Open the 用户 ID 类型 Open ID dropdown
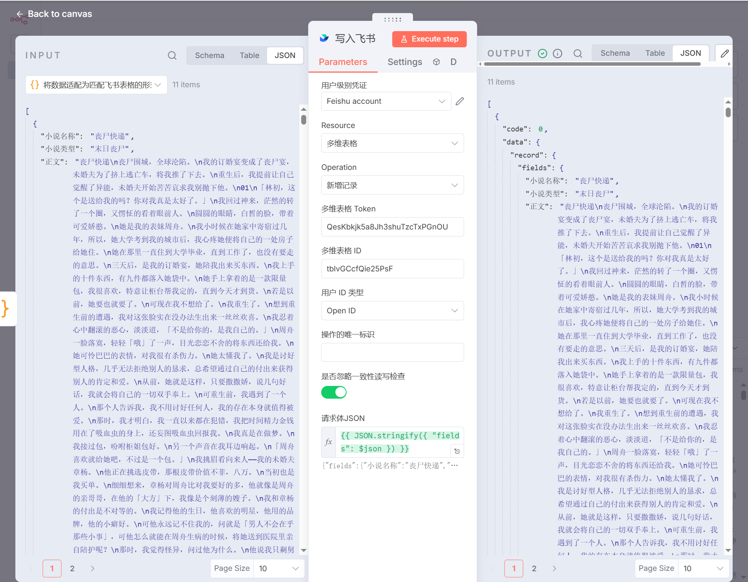 click(x=392, y=311)
